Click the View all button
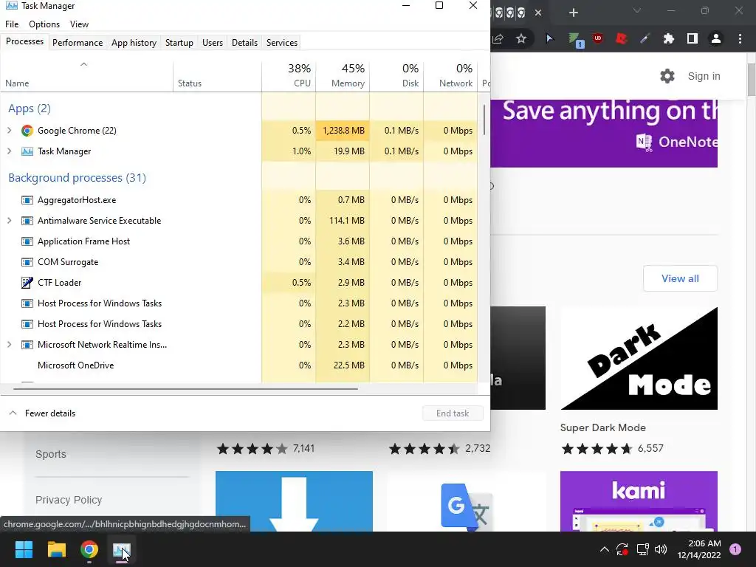 pyautogui.click(x=680, y=278)
